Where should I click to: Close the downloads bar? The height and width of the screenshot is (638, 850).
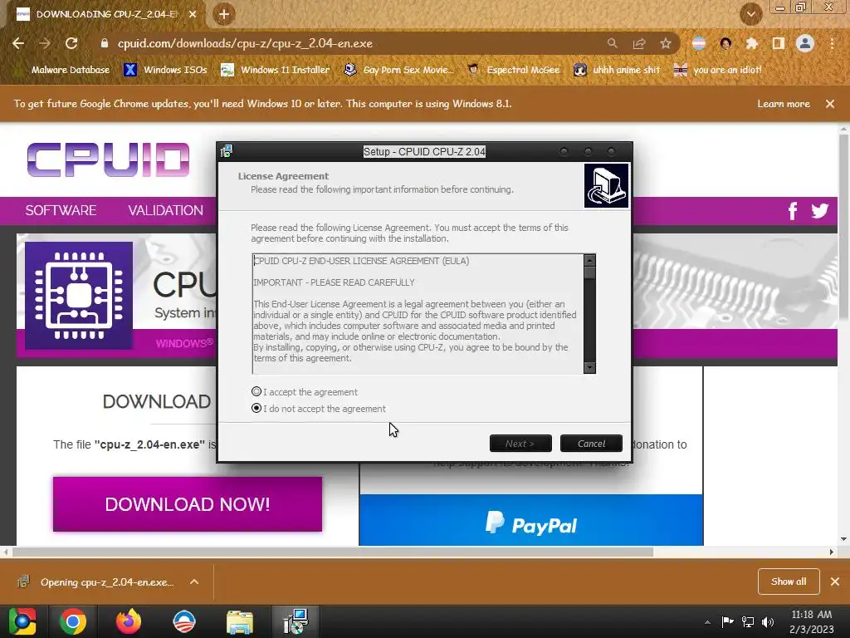pos(835,582)
